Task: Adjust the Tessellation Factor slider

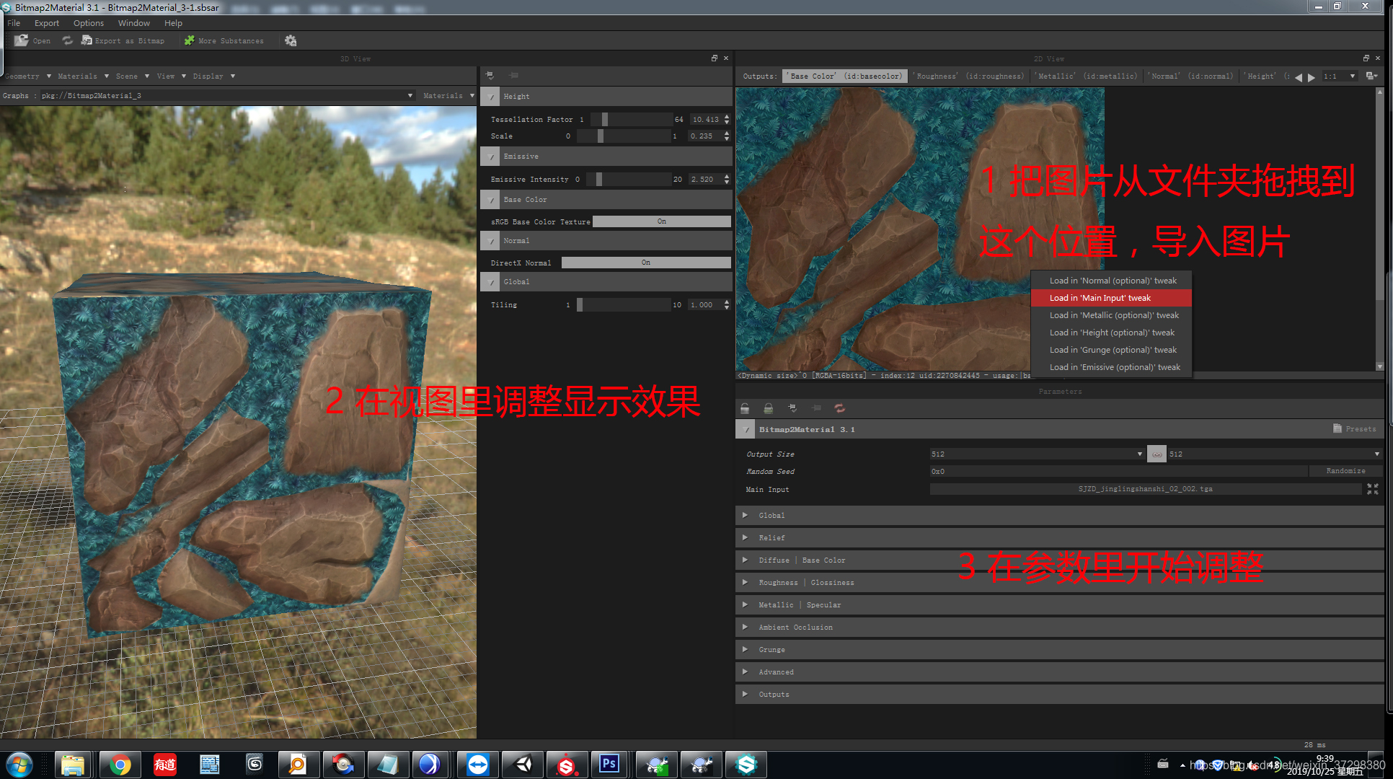Action: click(604, 119)
